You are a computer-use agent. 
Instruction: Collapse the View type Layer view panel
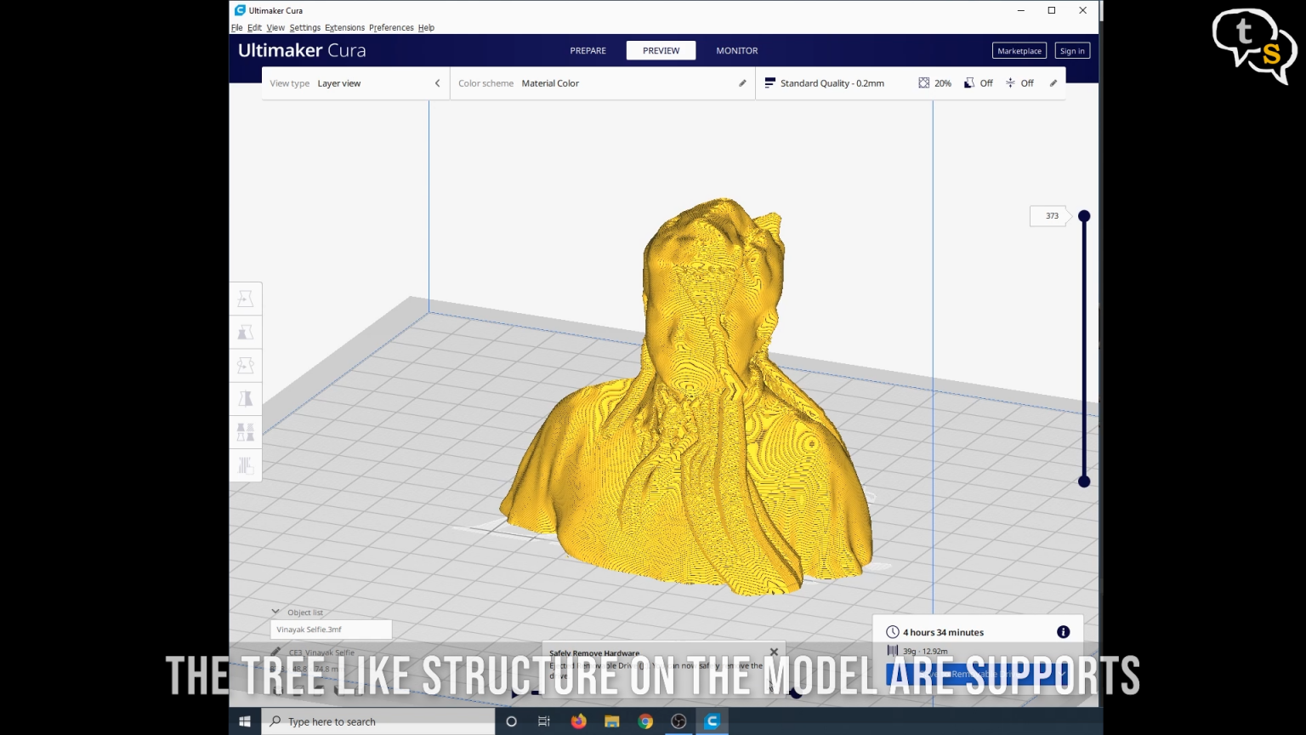click(x=437, y=83)
